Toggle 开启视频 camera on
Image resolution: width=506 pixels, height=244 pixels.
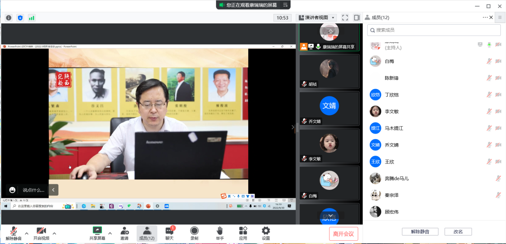(x=41, y=233)
